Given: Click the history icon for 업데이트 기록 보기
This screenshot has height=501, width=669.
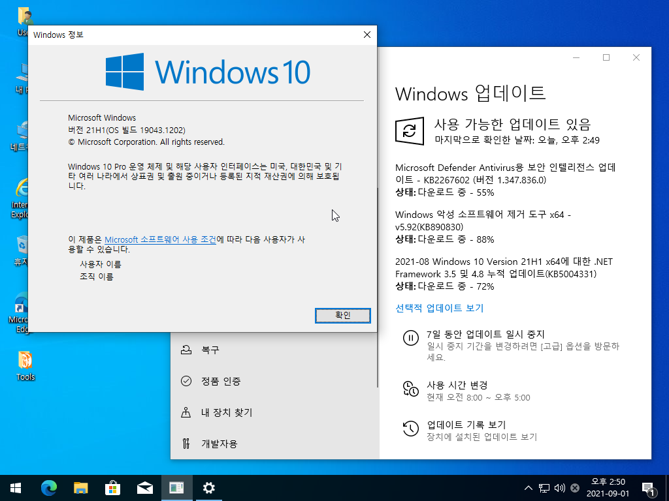Looking at the screenshot, I should (x=410, y=428).
